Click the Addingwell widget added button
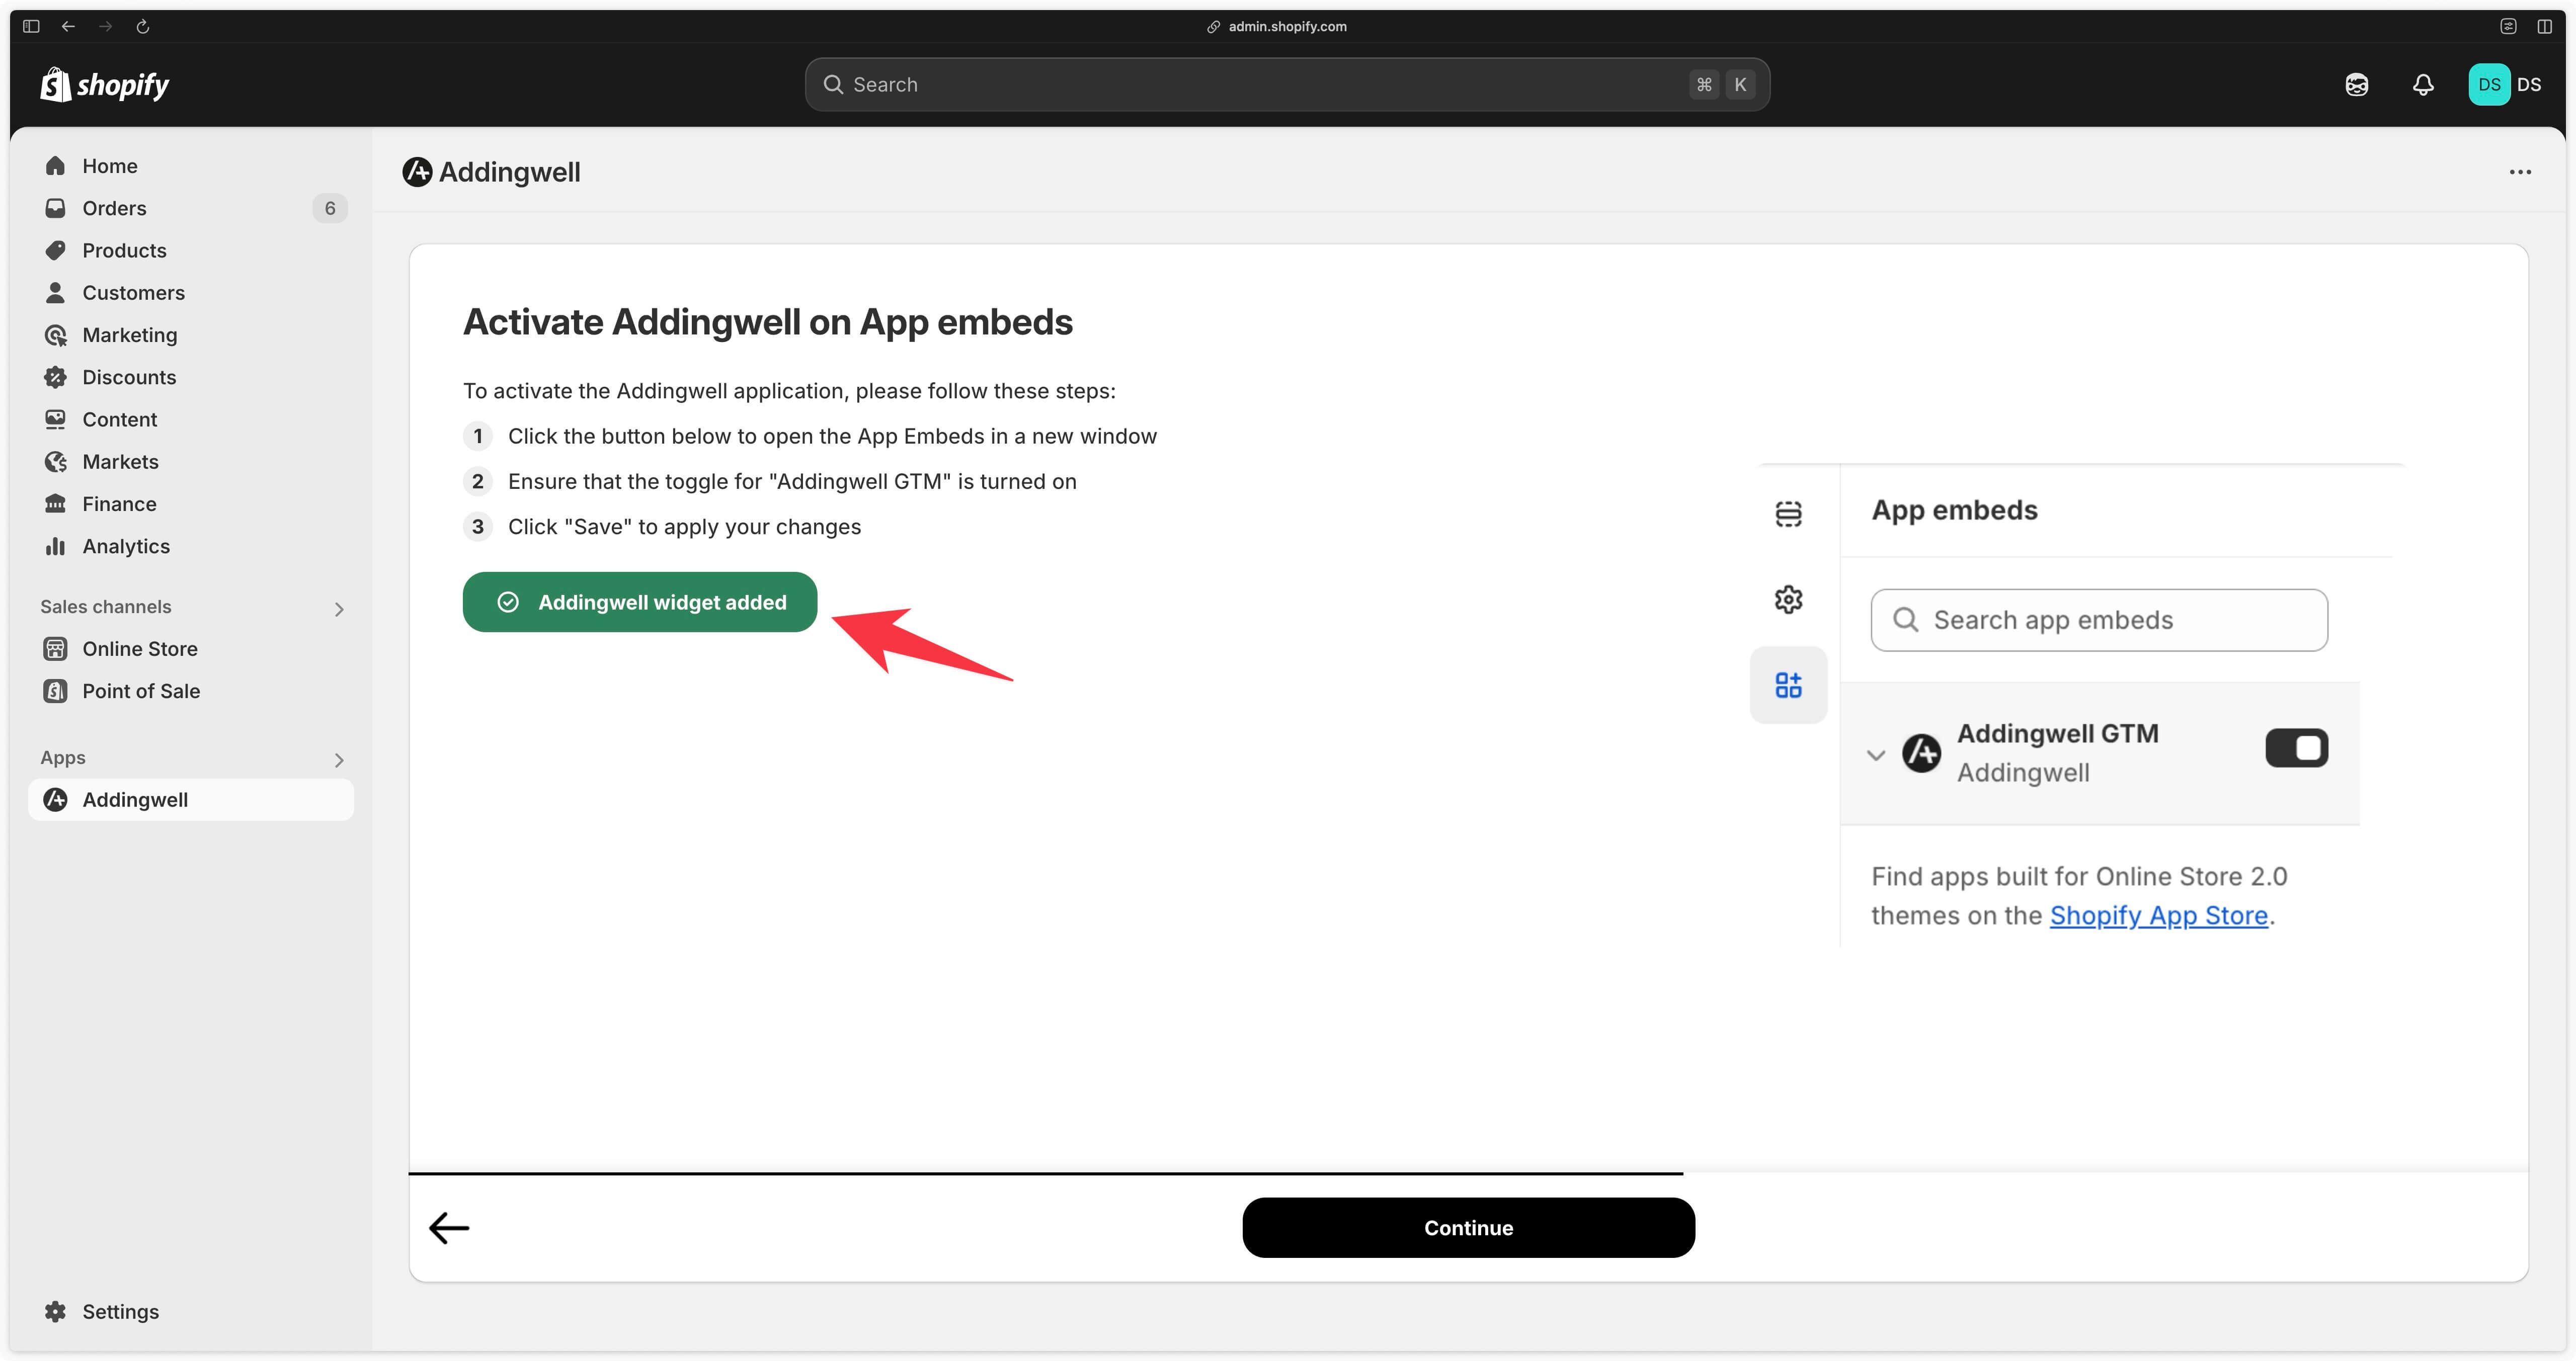Screen dimensions: 2576x1361 (x=640, y=602)
